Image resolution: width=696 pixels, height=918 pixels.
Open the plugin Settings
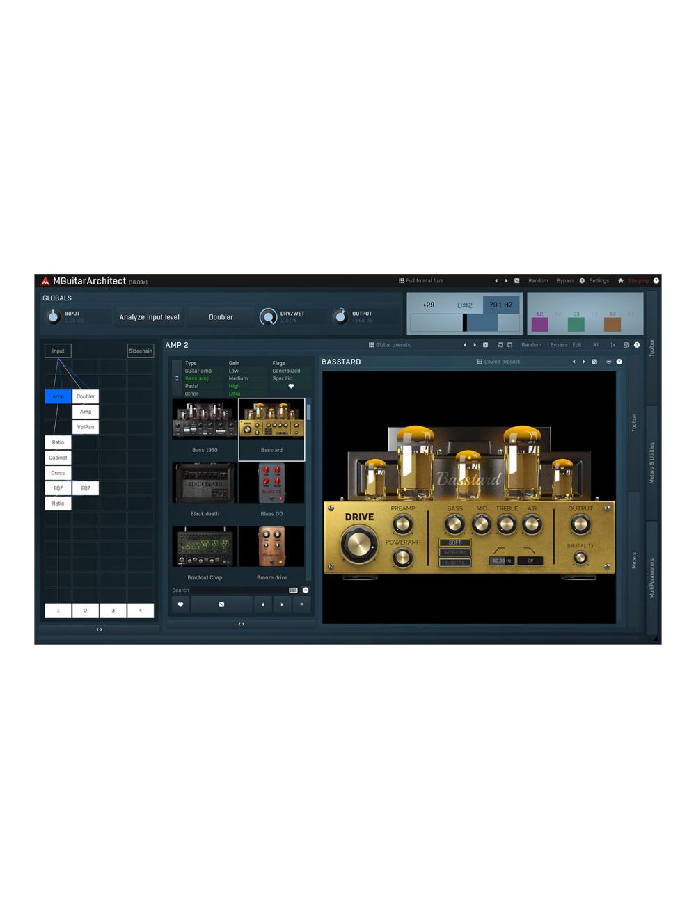click(599, 281)
